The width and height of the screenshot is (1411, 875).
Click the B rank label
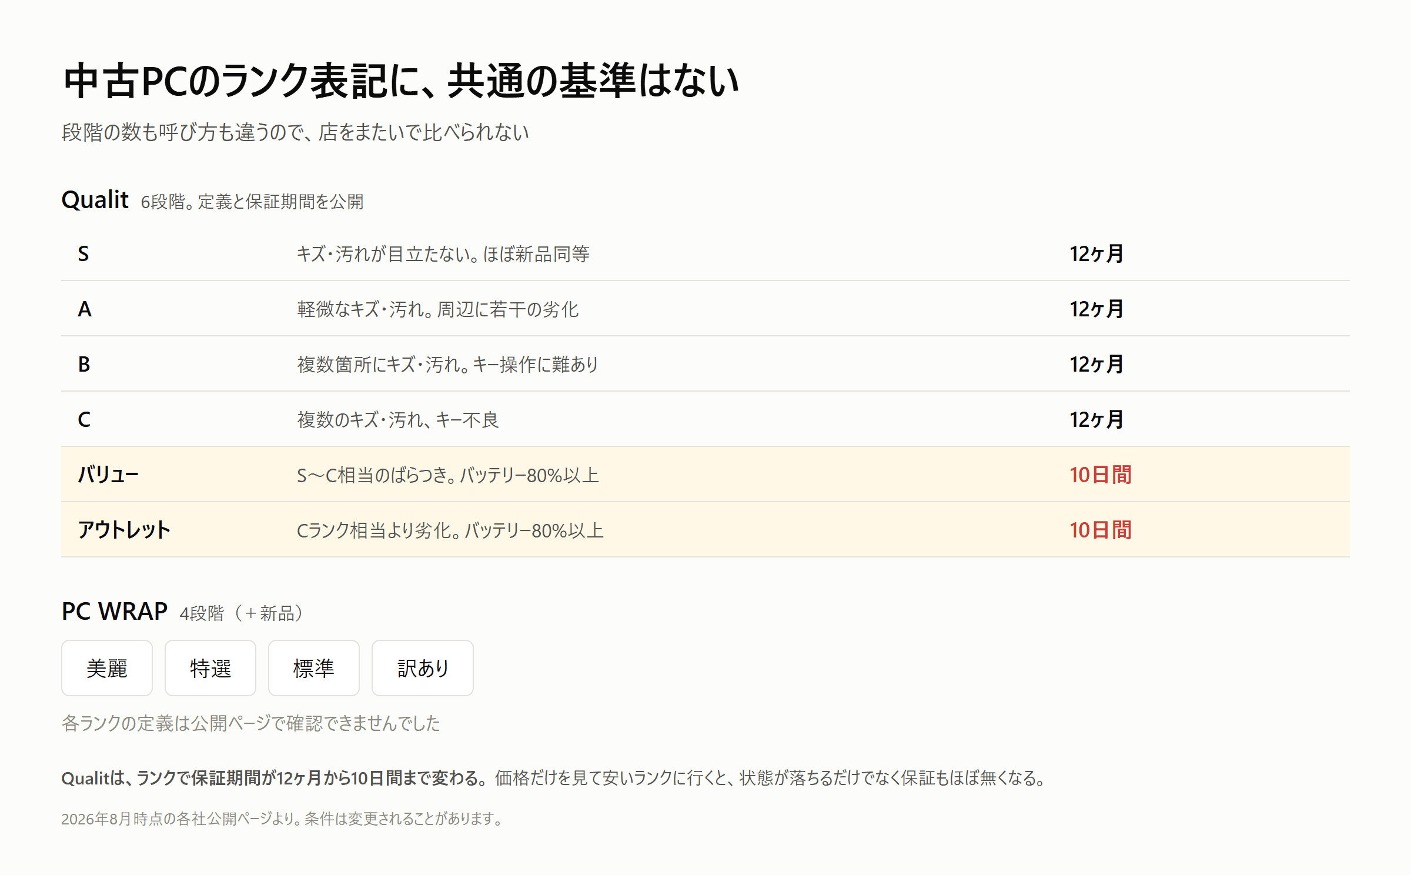(84, 365)
